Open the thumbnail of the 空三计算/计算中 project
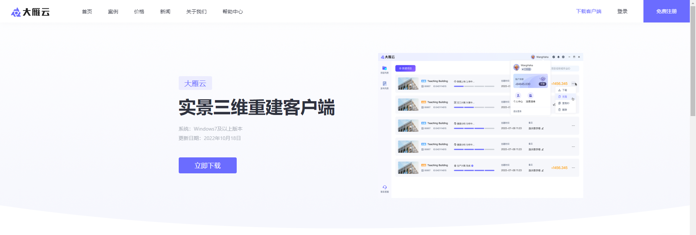Image resolution: width=696 pixels, height=235 pixels. click(x=408, y=105)
